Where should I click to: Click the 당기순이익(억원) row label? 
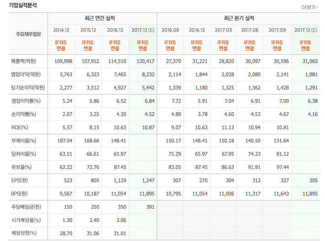pos(28,88)
